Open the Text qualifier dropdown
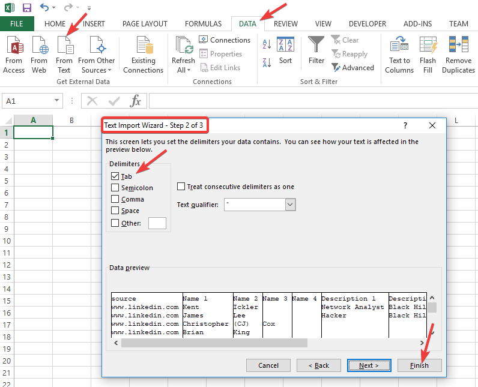Image resolution: width=478 pixels, height=387 pixels. (x=290, y=205)
